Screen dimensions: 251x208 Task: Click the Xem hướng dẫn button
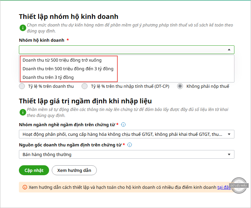74,170
